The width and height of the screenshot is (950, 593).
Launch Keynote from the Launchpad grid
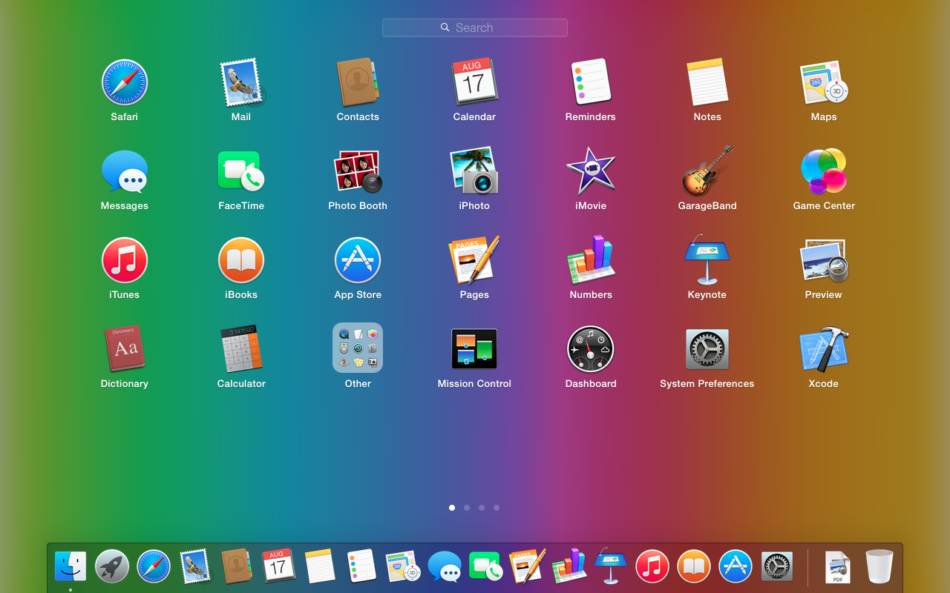tap(707, 260)
